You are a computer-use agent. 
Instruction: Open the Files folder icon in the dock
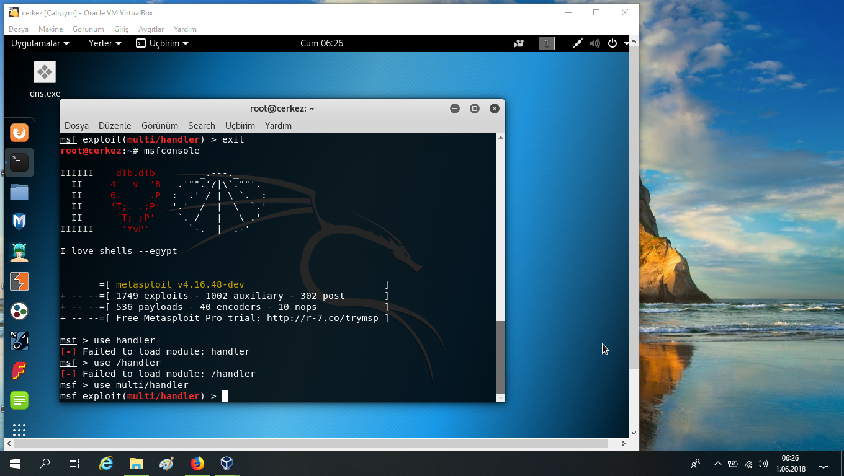pos(19,192)
